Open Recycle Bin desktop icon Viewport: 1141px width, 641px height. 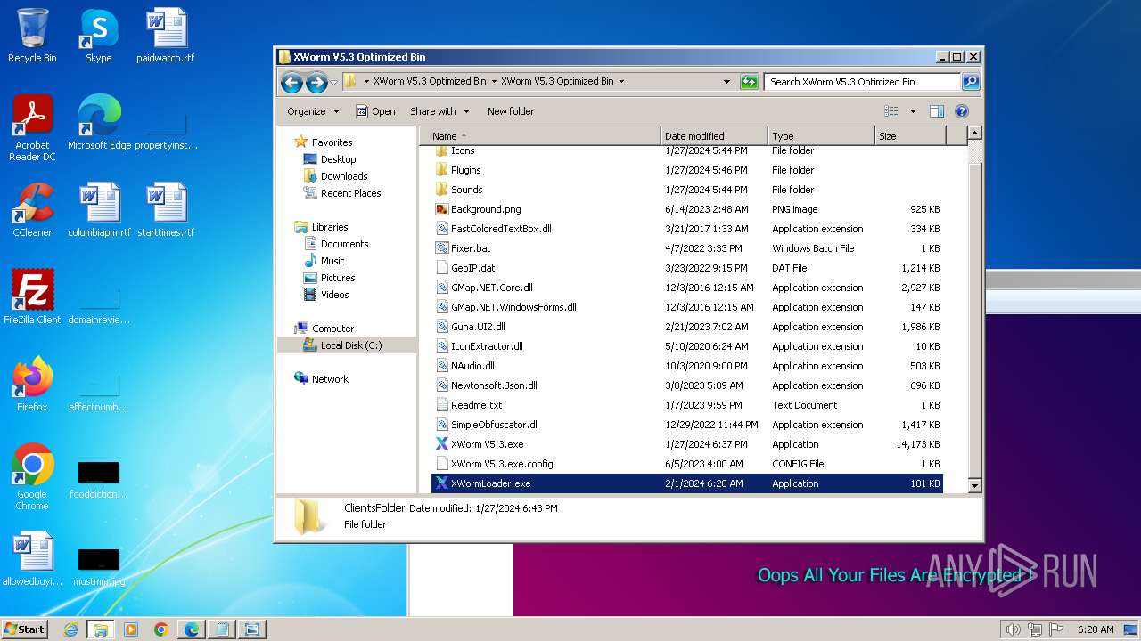point(32,36)
